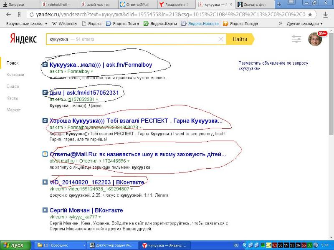Open the Яндекс bookmark
Viewport: 334px width, 250px height.
coord(92,24)
